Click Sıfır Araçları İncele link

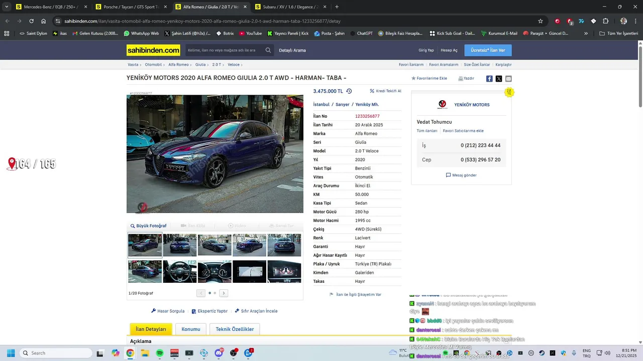point(256,311)
